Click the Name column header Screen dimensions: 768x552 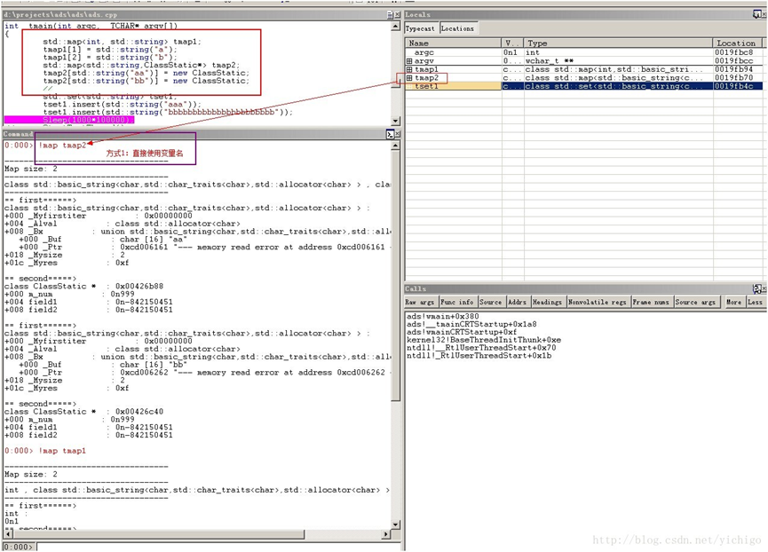coord(453,43)
